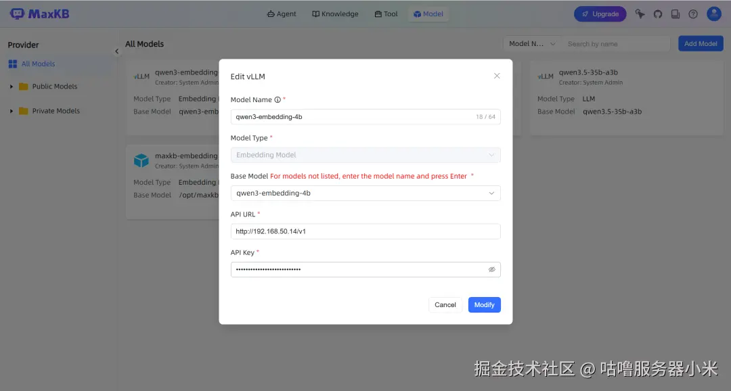Screen dimensions: 731x391
Task: Click the Model Name info icon
Action: [x=278, y=99]
